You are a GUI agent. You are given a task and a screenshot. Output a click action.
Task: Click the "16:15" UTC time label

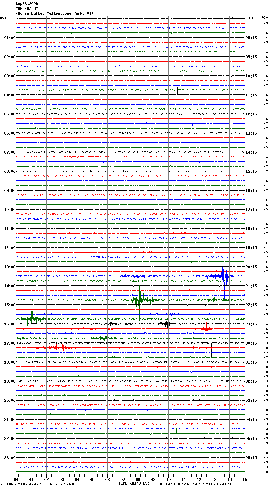251,191
